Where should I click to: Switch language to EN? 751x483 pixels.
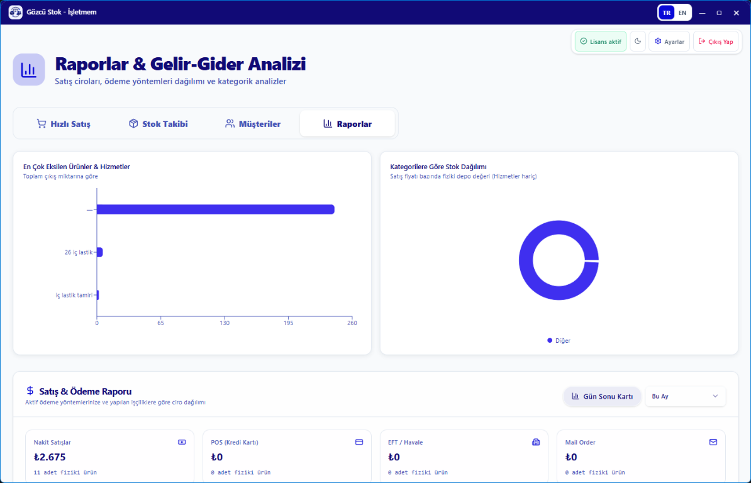tap(682, 13)
